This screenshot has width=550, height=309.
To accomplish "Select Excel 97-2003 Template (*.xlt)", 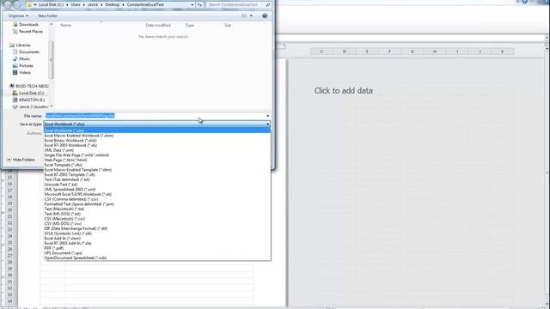I will coord(156,175).
